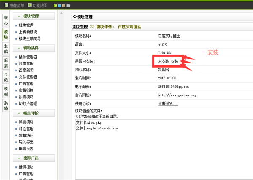Viewport: 253px width, 180px height.
Task: Open the 功能地图 function map
Action: pos(38,5)
